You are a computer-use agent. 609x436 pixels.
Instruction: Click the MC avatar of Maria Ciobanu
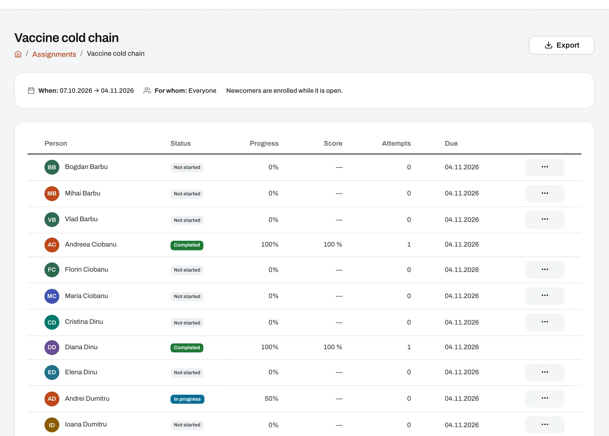point(52,296)
